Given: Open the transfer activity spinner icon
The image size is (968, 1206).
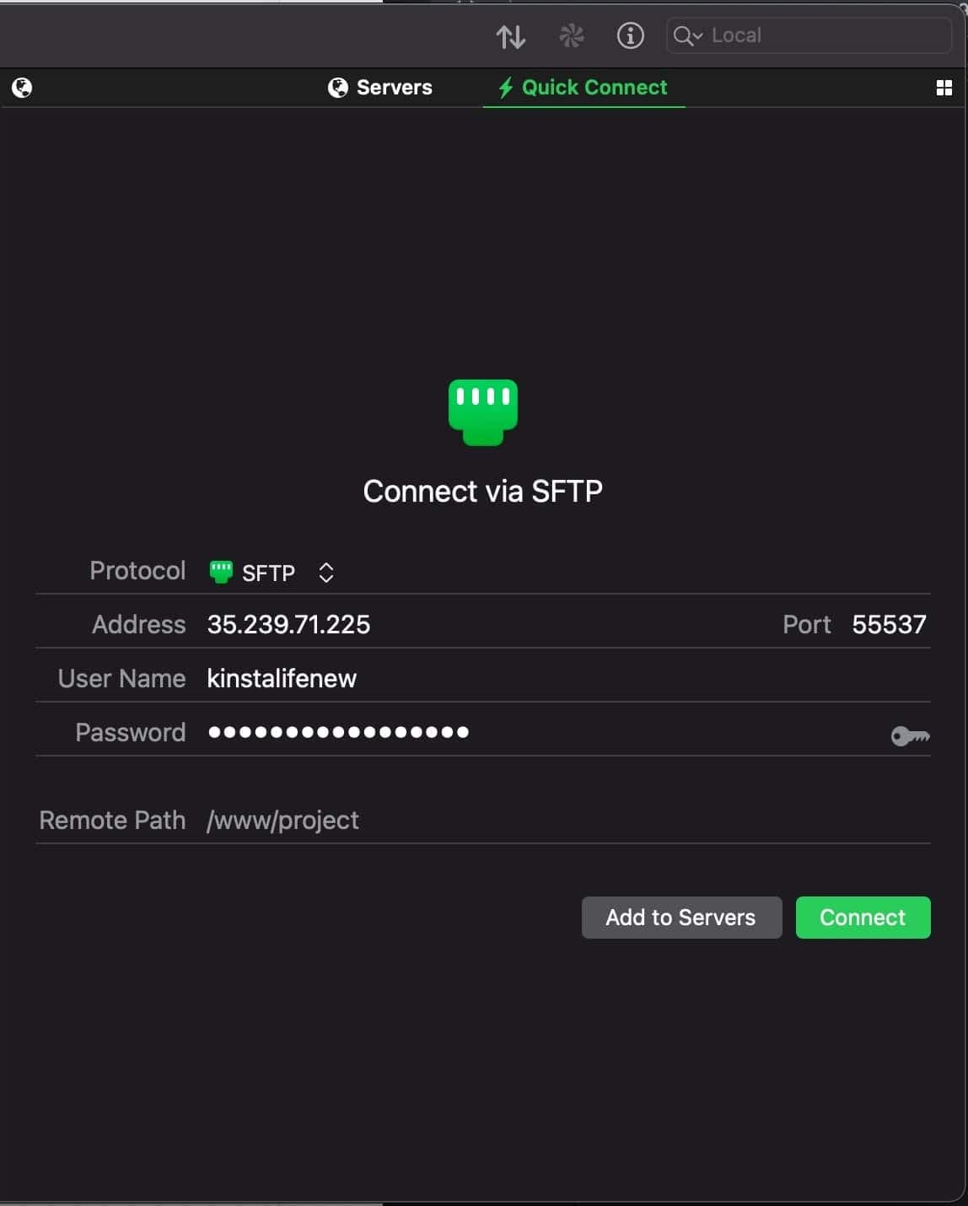Looking at the screenshot, I should point(571,35).
